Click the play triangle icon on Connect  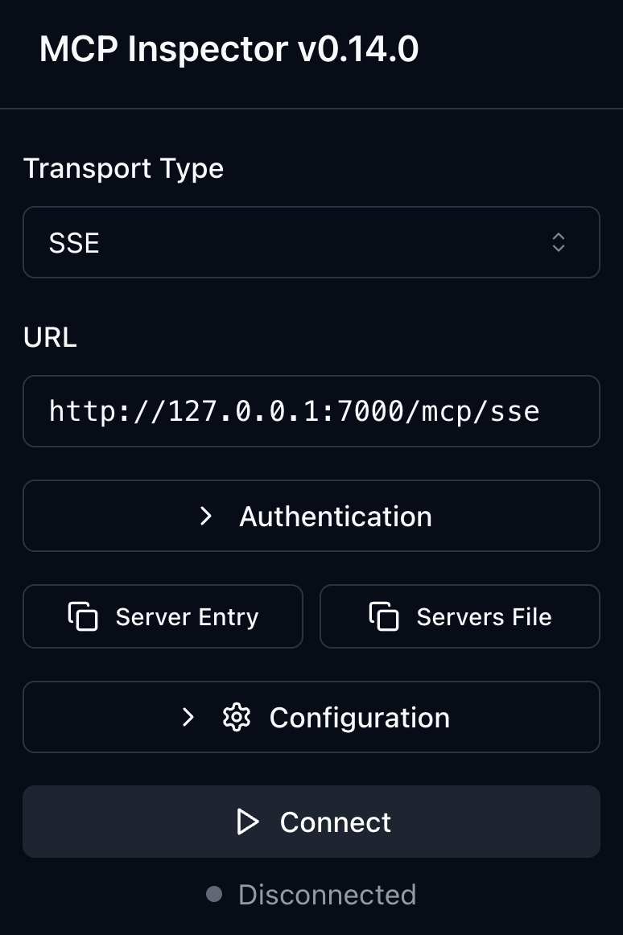pos(248,822)
